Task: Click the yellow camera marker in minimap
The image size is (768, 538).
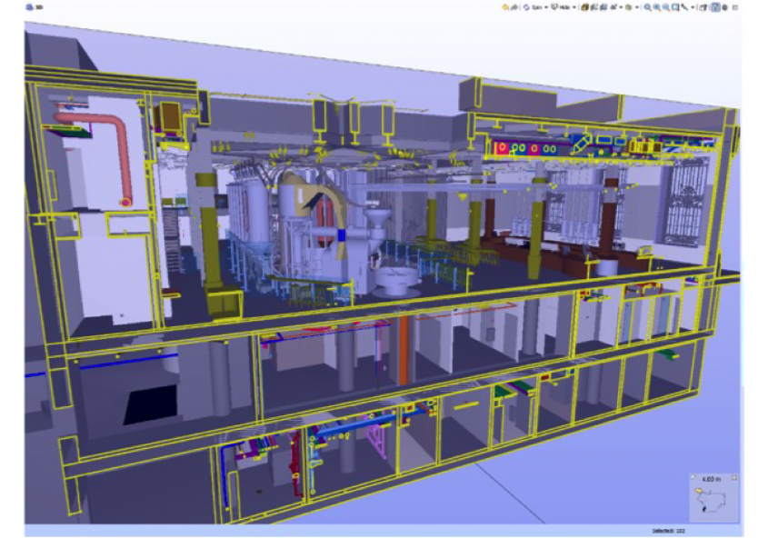Action: pyautogui.click(x=701, y=490)
